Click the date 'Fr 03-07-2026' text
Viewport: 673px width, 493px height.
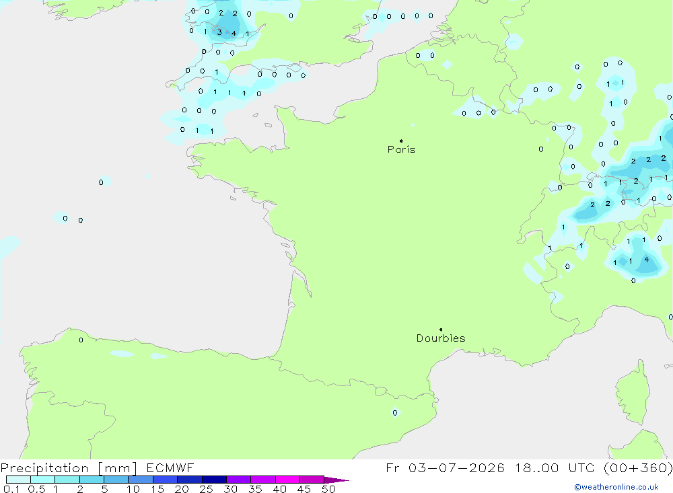click(445, 467)
